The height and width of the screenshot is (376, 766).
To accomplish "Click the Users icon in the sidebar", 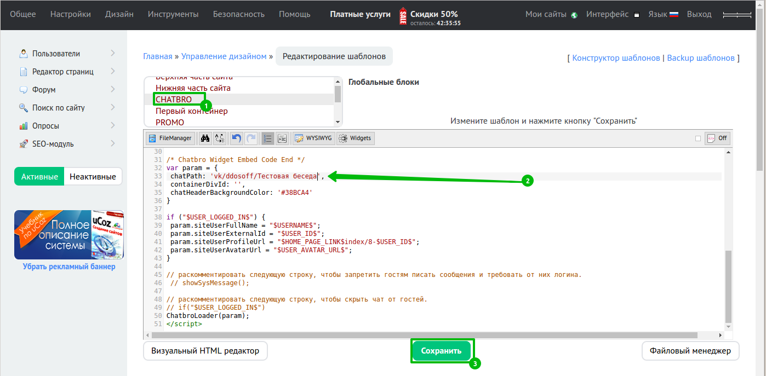I will coord(24,54).
